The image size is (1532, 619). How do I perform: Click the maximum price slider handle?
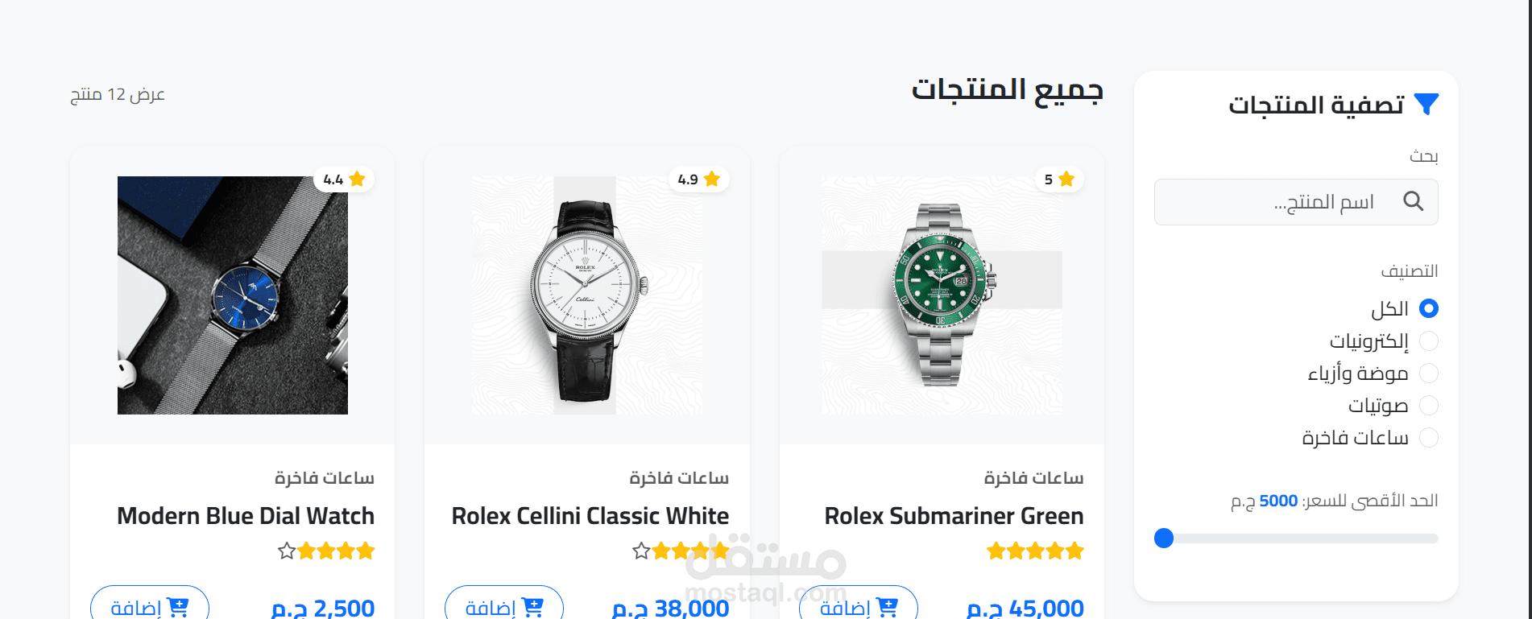(x=1164, y=539)
